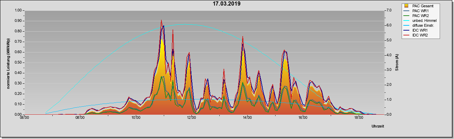Screen dimensions: 454x139
Task: Click the chart title 17.03.2019
Action: (x=227, y=4)
